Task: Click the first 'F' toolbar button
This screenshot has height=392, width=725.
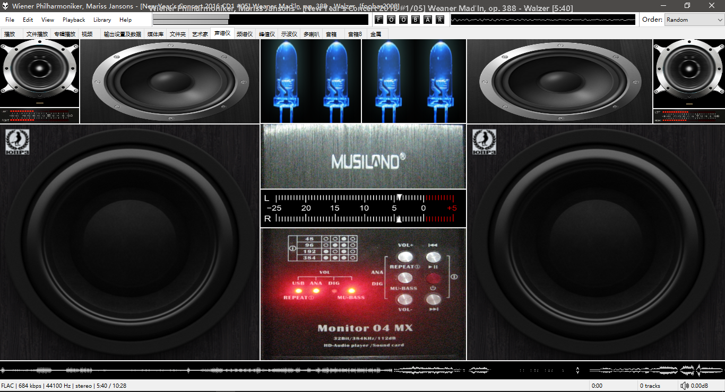Action: (378, 20)
